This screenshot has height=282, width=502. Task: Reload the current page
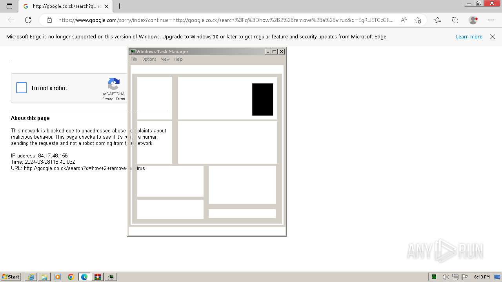point(28,20)
